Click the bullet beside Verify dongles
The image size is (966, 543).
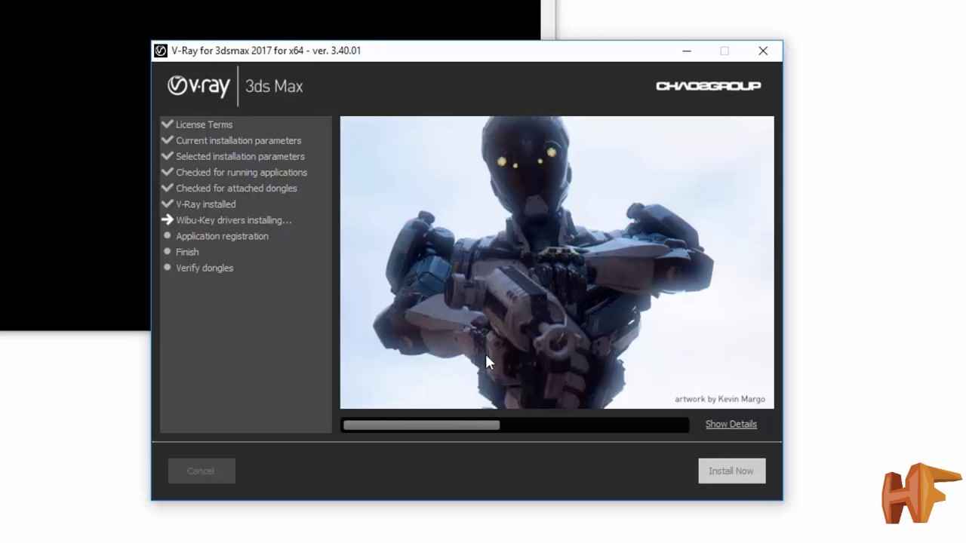(168, 268)
